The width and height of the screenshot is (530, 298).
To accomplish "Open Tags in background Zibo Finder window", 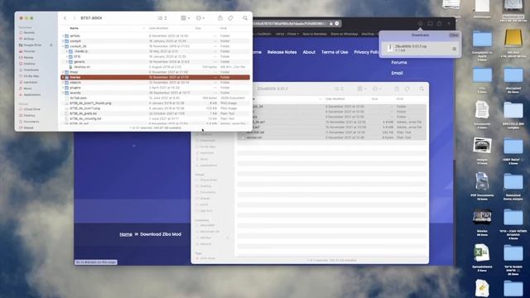I will coord(407,89).
